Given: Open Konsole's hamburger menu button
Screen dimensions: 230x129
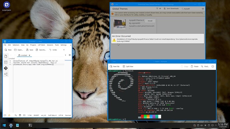Looking at the screenshot, I should (213, 66).
